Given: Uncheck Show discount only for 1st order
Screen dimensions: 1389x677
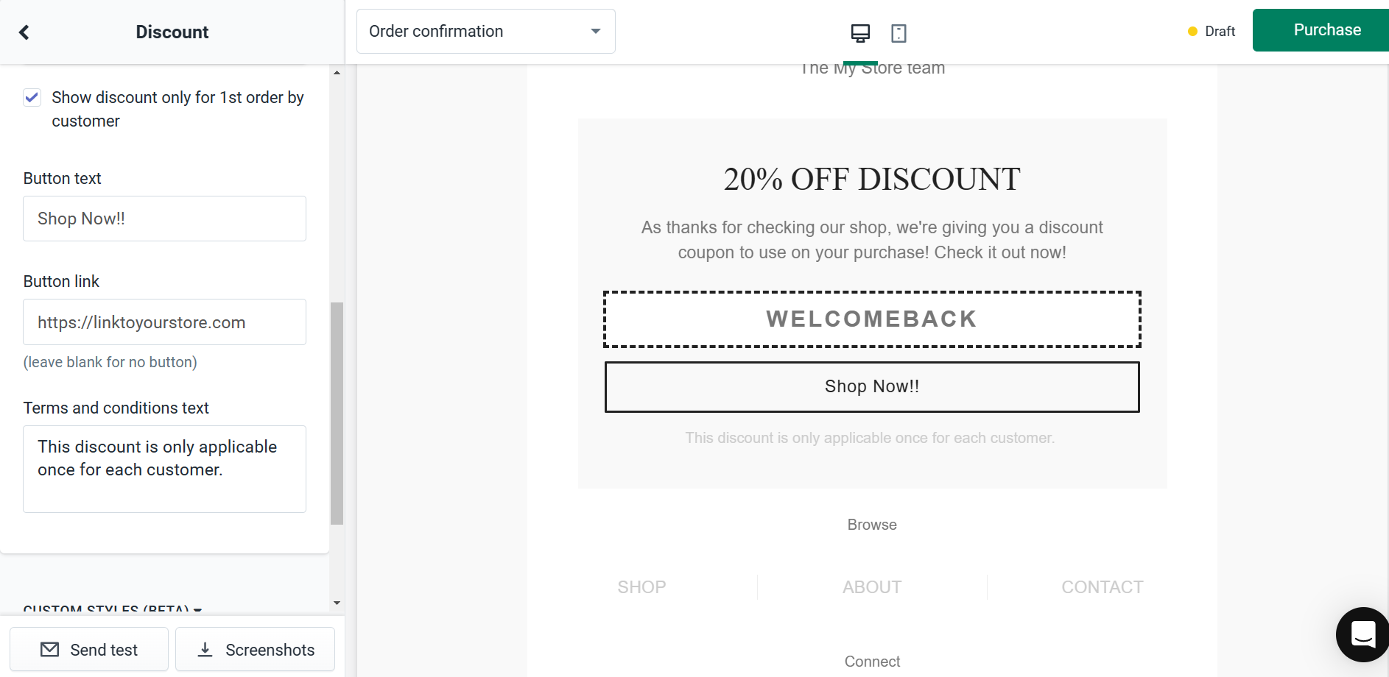Looking at the screenshot, I should [32, 97].
